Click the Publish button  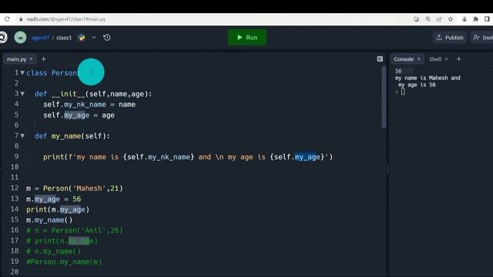(x=450, y=38)
